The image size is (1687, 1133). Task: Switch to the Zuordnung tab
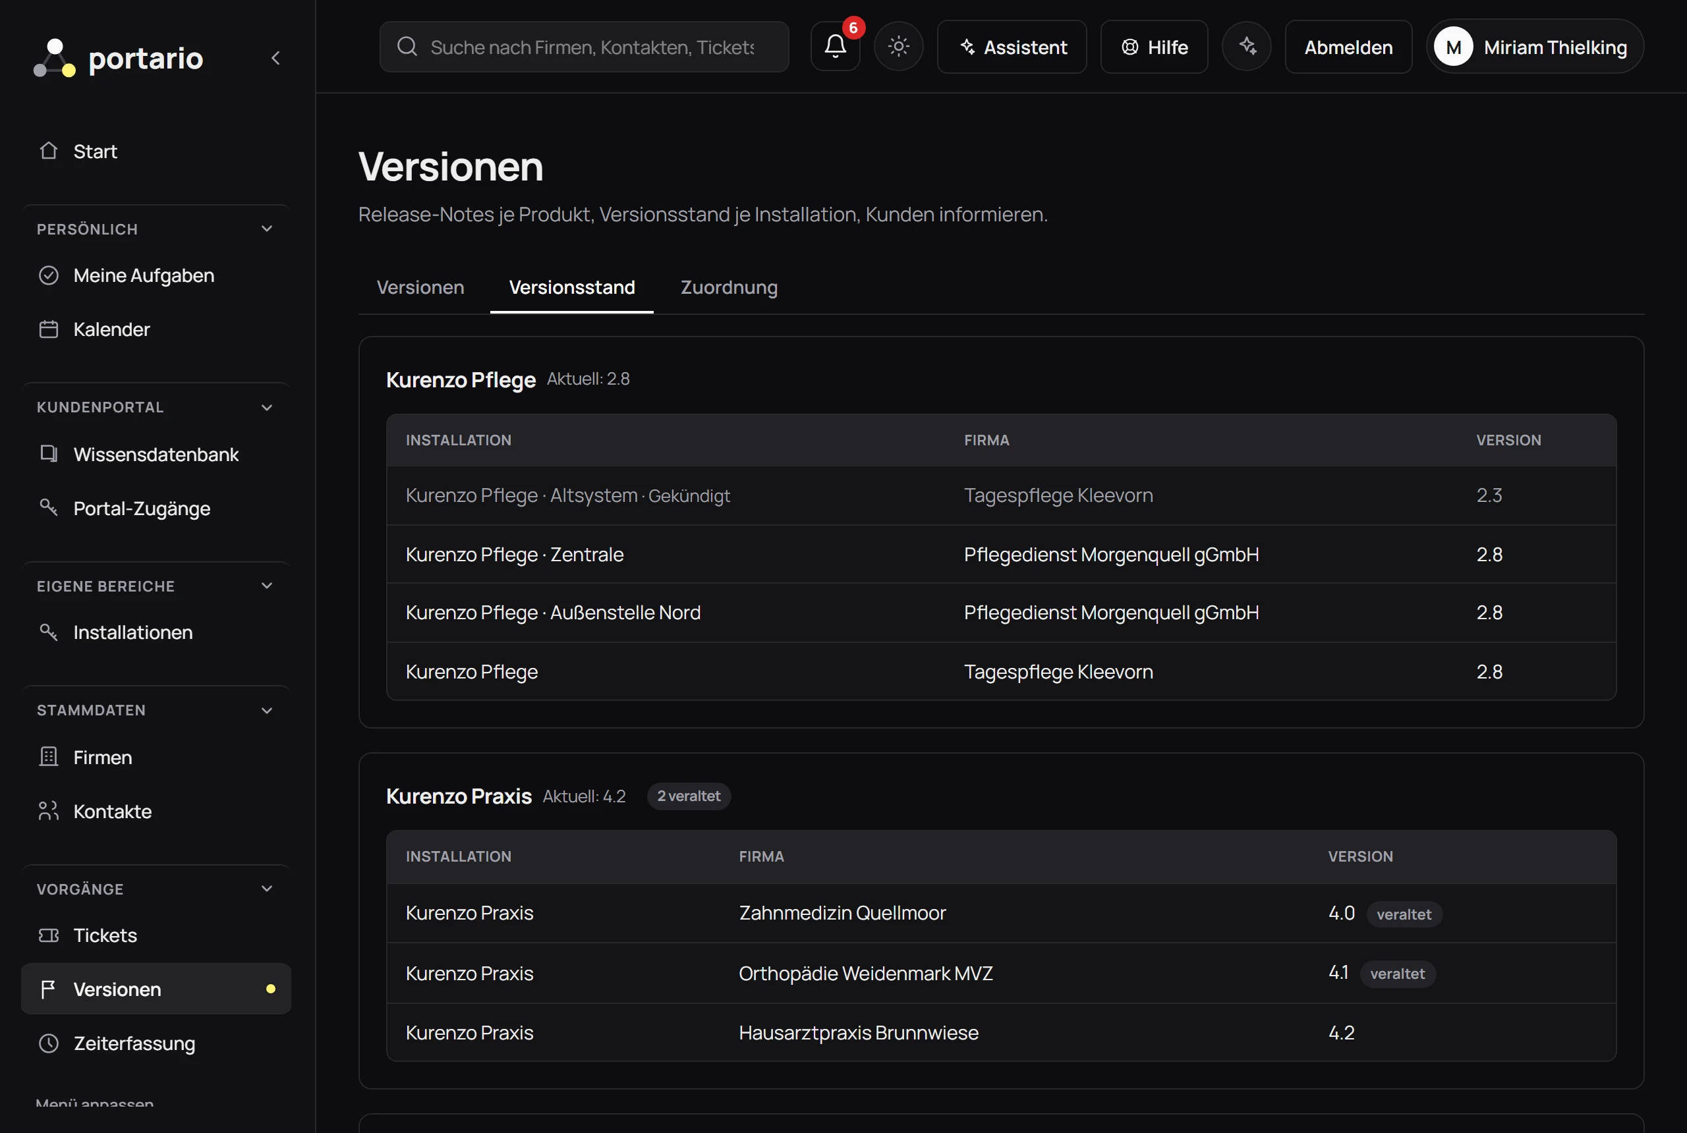[729, 287]
